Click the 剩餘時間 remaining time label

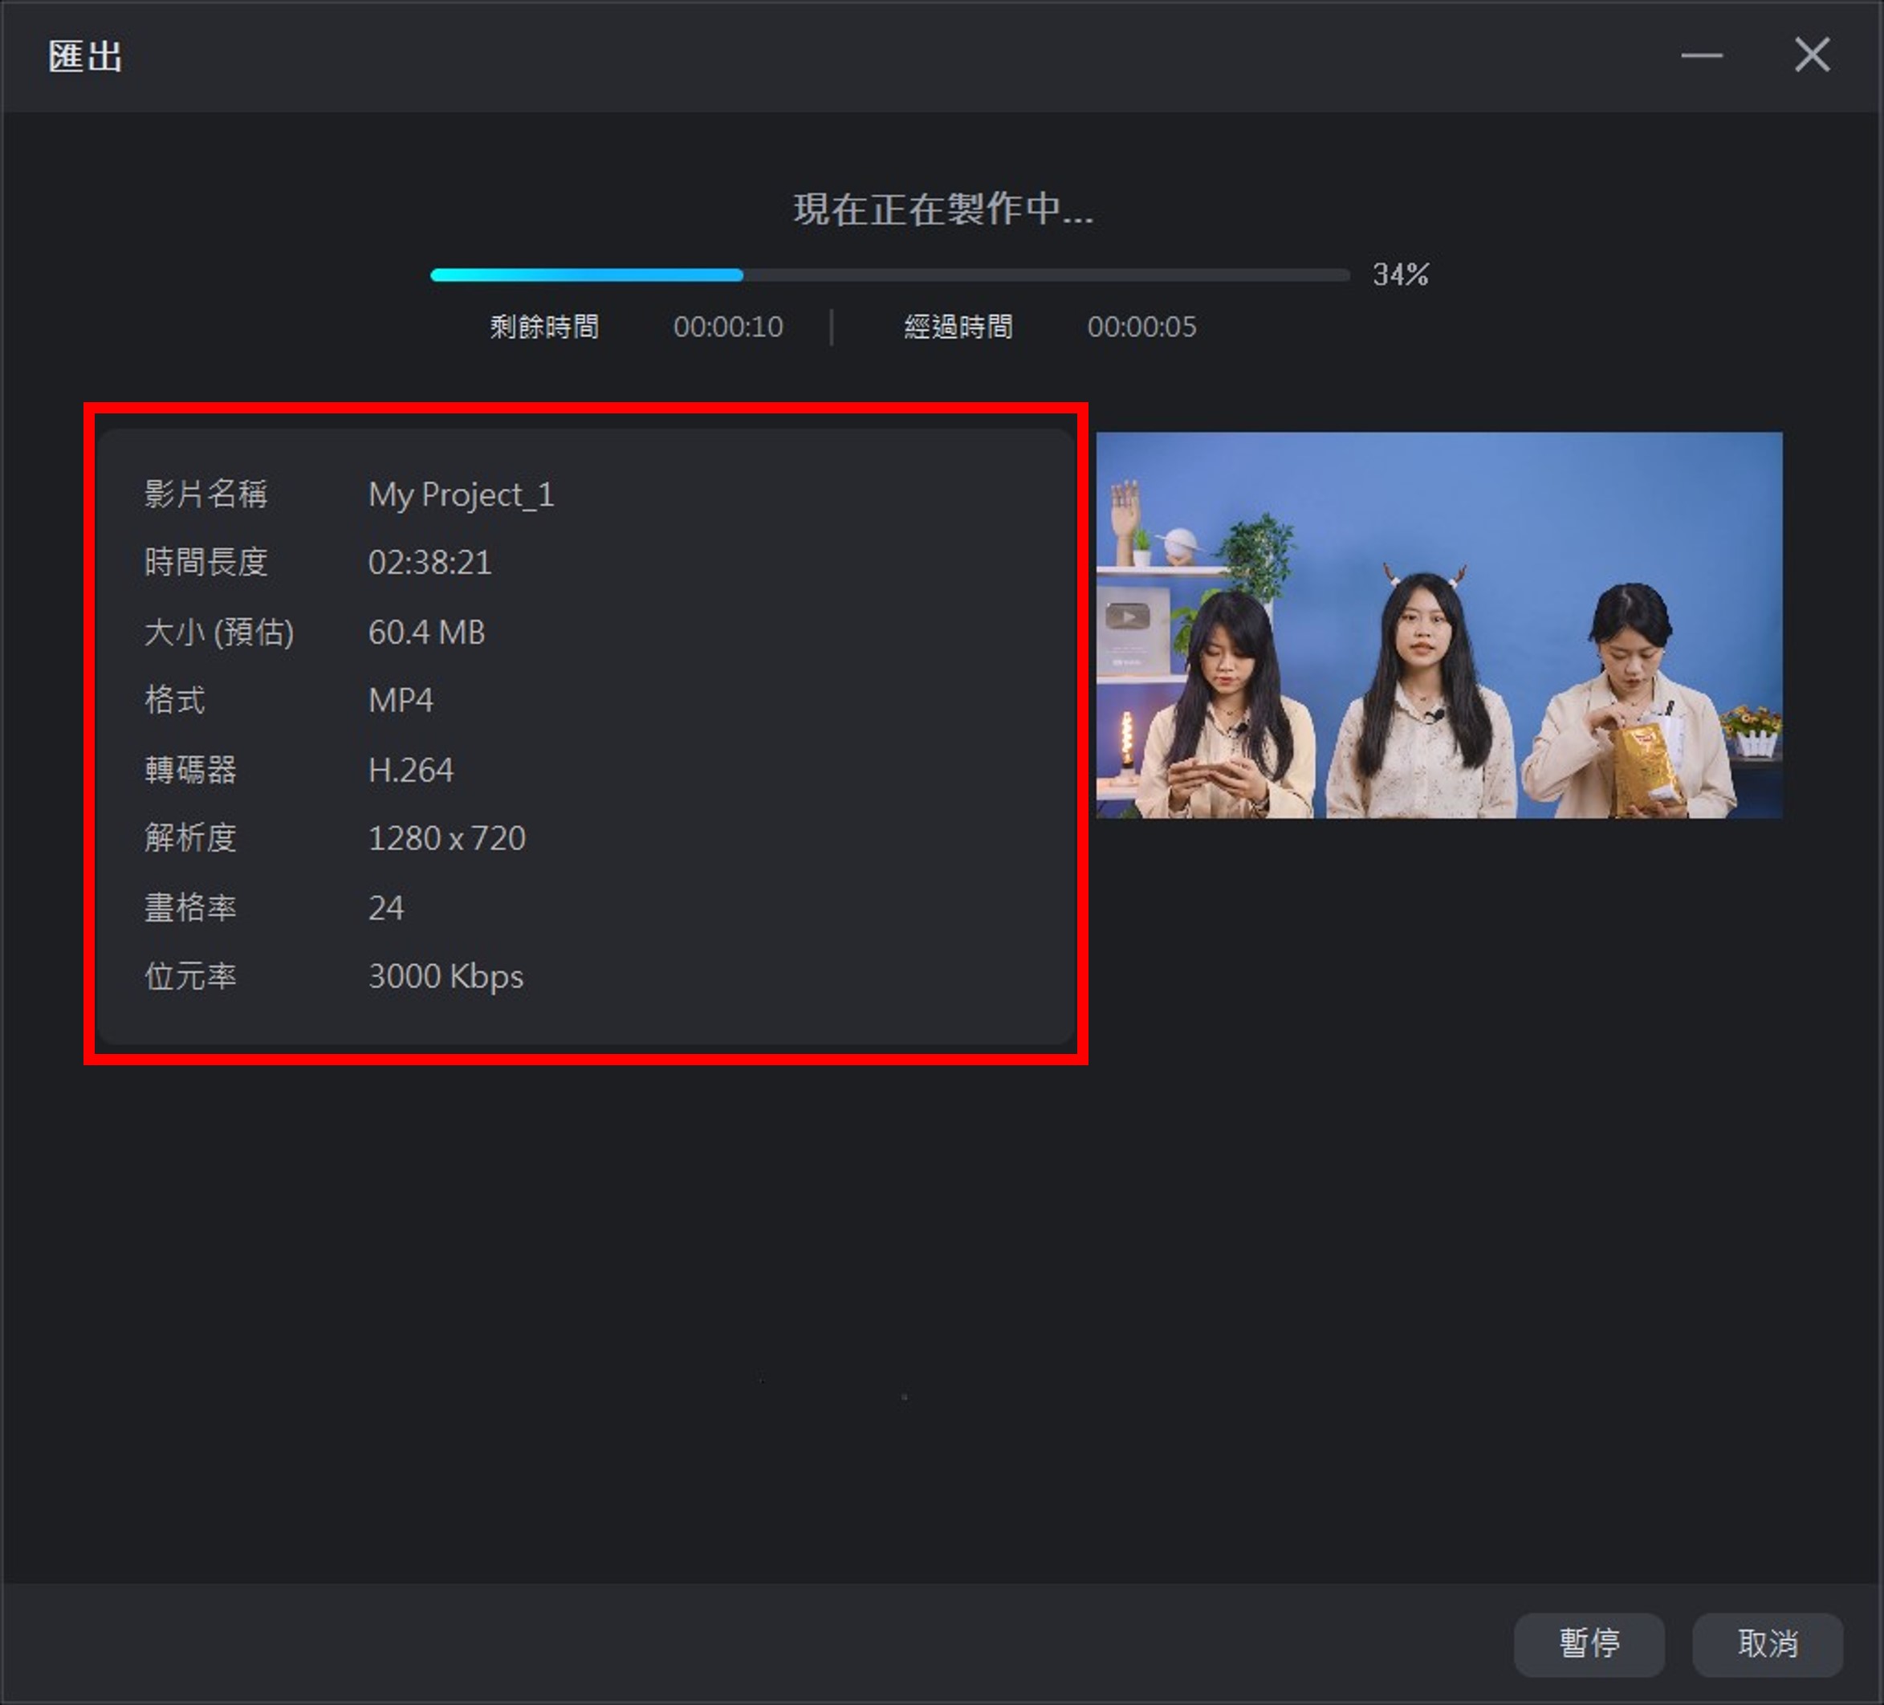pyautogui.click(x=545, y=326)
